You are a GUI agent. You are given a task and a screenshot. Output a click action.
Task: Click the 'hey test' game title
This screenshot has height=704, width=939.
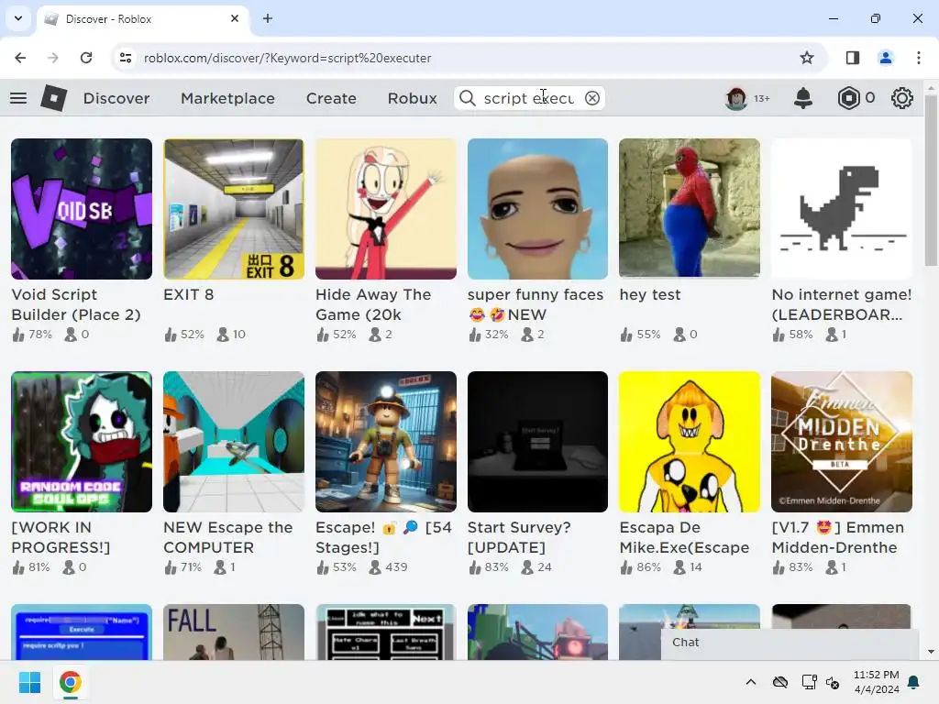tap(650, 294)
